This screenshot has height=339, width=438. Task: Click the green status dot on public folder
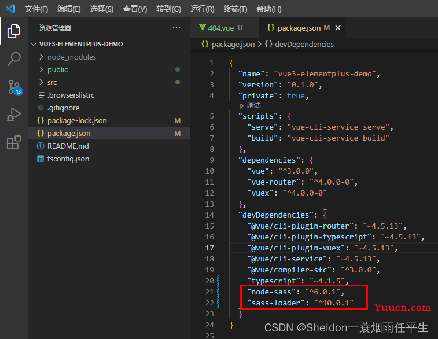(x=178, y=69)
